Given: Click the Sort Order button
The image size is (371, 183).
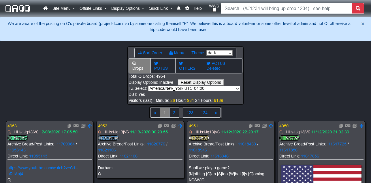Looking at the screenshot, I should pos(150,53).
